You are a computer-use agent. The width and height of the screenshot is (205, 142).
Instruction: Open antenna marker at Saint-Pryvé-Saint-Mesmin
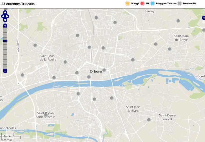pyautogui.click(x=46, y=115)
